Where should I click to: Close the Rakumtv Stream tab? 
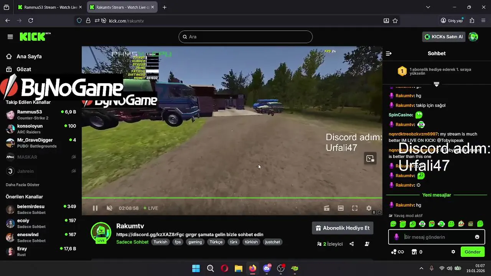point(152,7)
